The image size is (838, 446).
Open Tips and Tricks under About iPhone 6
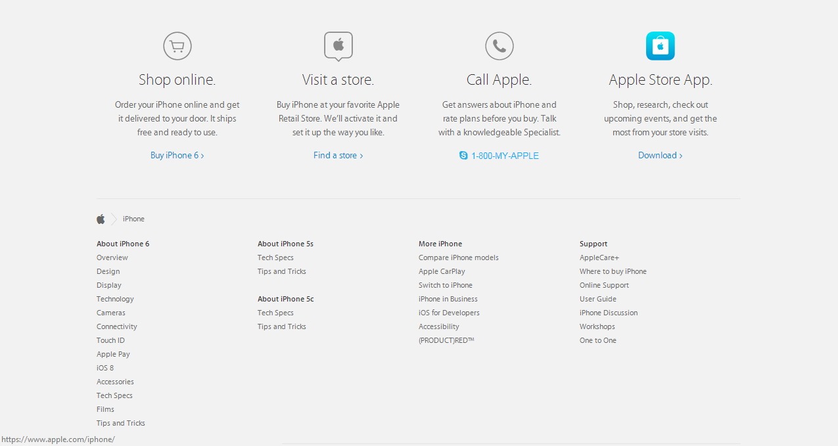(x=121, y=423)
